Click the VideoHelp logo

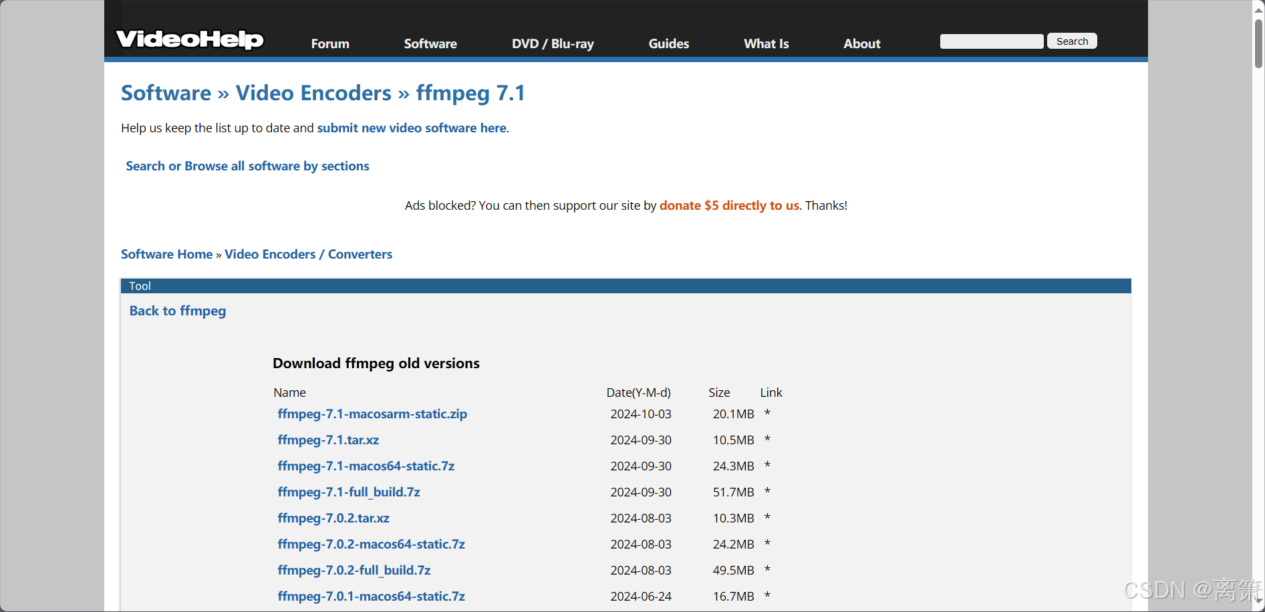[190, 39]
